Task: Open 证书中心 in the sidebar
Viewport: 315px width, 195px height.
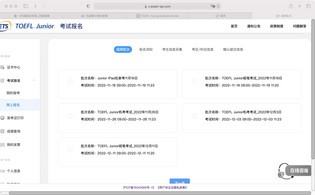Action: (x=13, y=67)
